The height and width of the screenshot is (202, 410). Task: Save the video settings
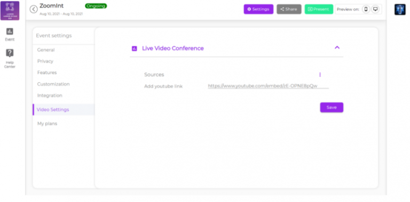332,107
